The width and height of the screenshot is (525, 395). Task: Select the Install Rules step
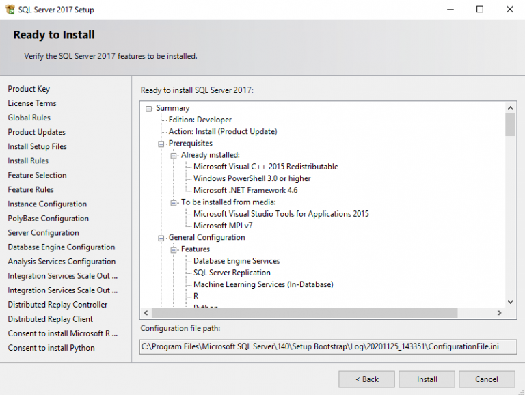(x=28, y=161)
